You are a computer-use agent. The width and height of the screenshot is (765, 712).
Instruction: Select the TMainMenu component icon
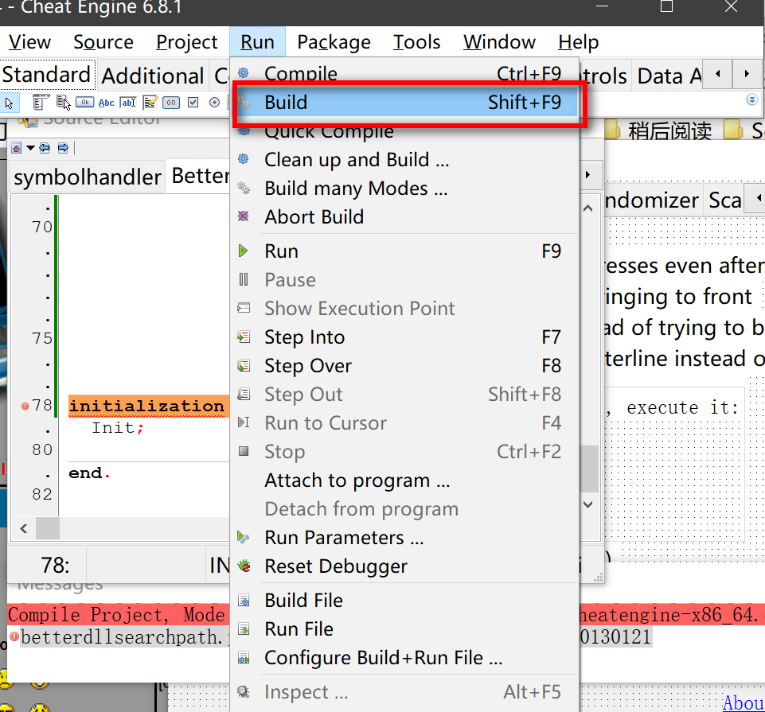[x=41, y=103]
